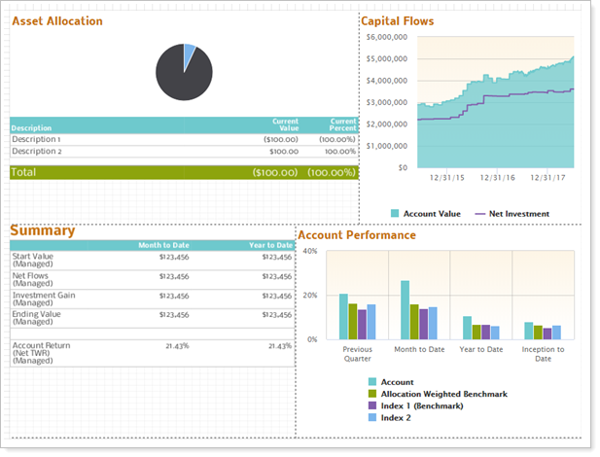Click the dark slice of the pie chart
Screen dimensions: 600x457
[x=180, y=76]
